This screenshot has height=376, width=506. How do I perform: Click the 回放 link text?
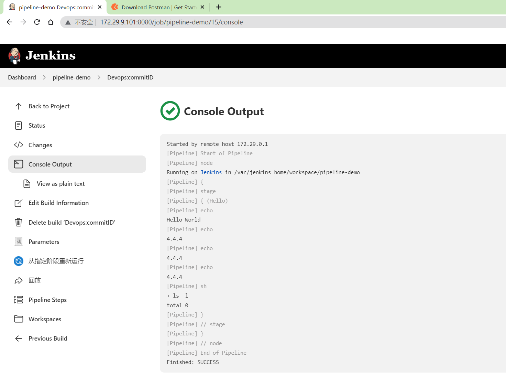click(x=35, y=280)
